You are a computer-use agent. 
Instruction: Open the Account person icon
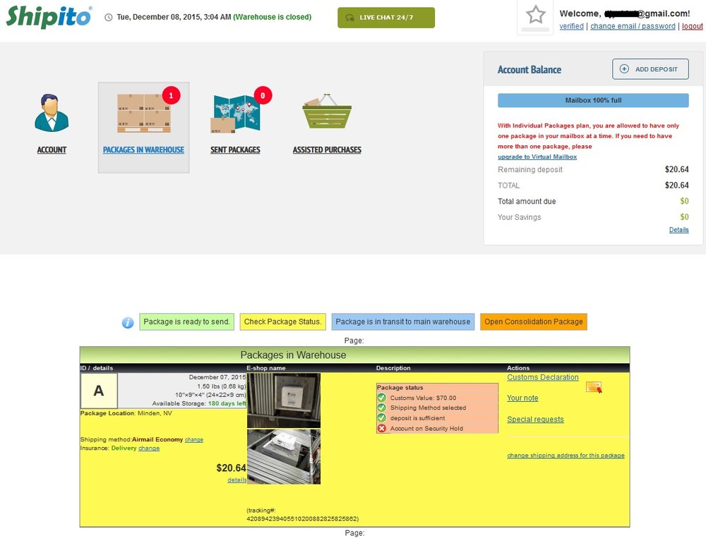(x=52, y=112)
